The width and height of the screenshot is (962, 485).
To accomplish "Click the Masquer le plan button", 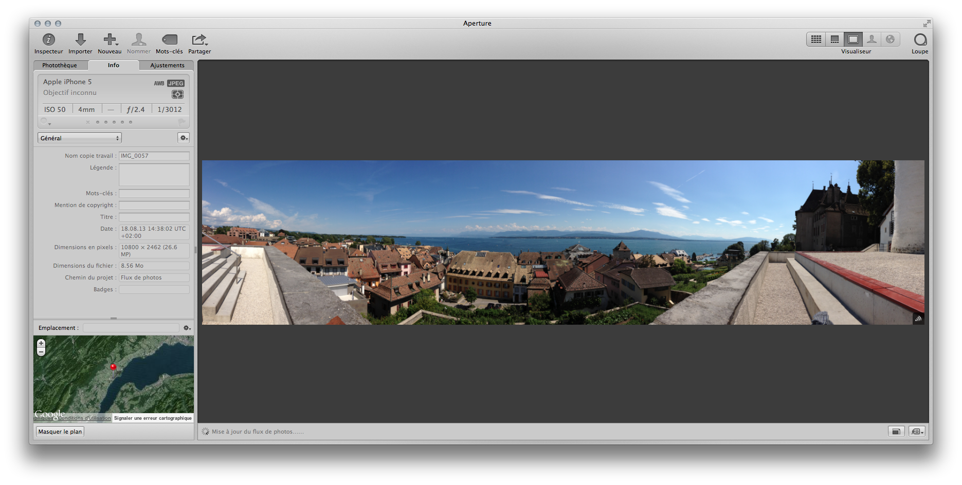I will (x=60, y=432).
